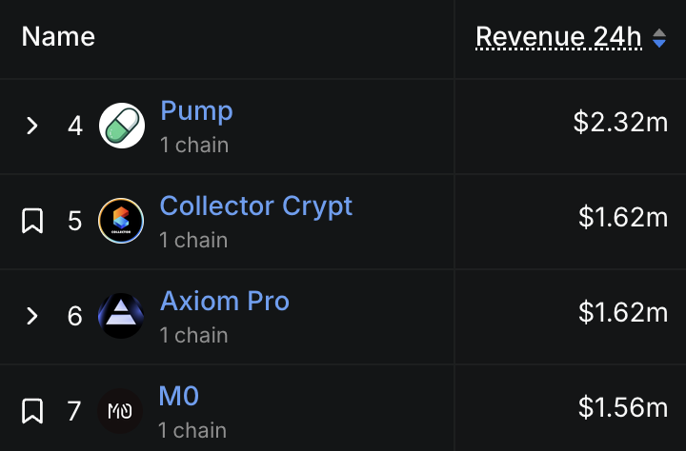Bookmark the M0 protocol row
The height and width of the screenshot is (451, 686).
click(x=32, y=411)
